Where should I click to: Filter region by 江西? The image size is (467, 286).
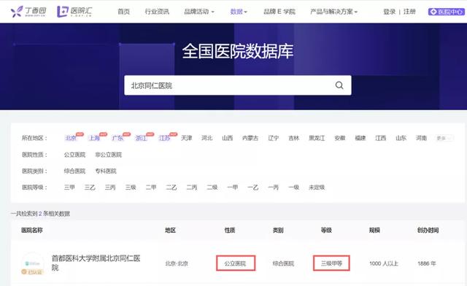click(381, 138)
